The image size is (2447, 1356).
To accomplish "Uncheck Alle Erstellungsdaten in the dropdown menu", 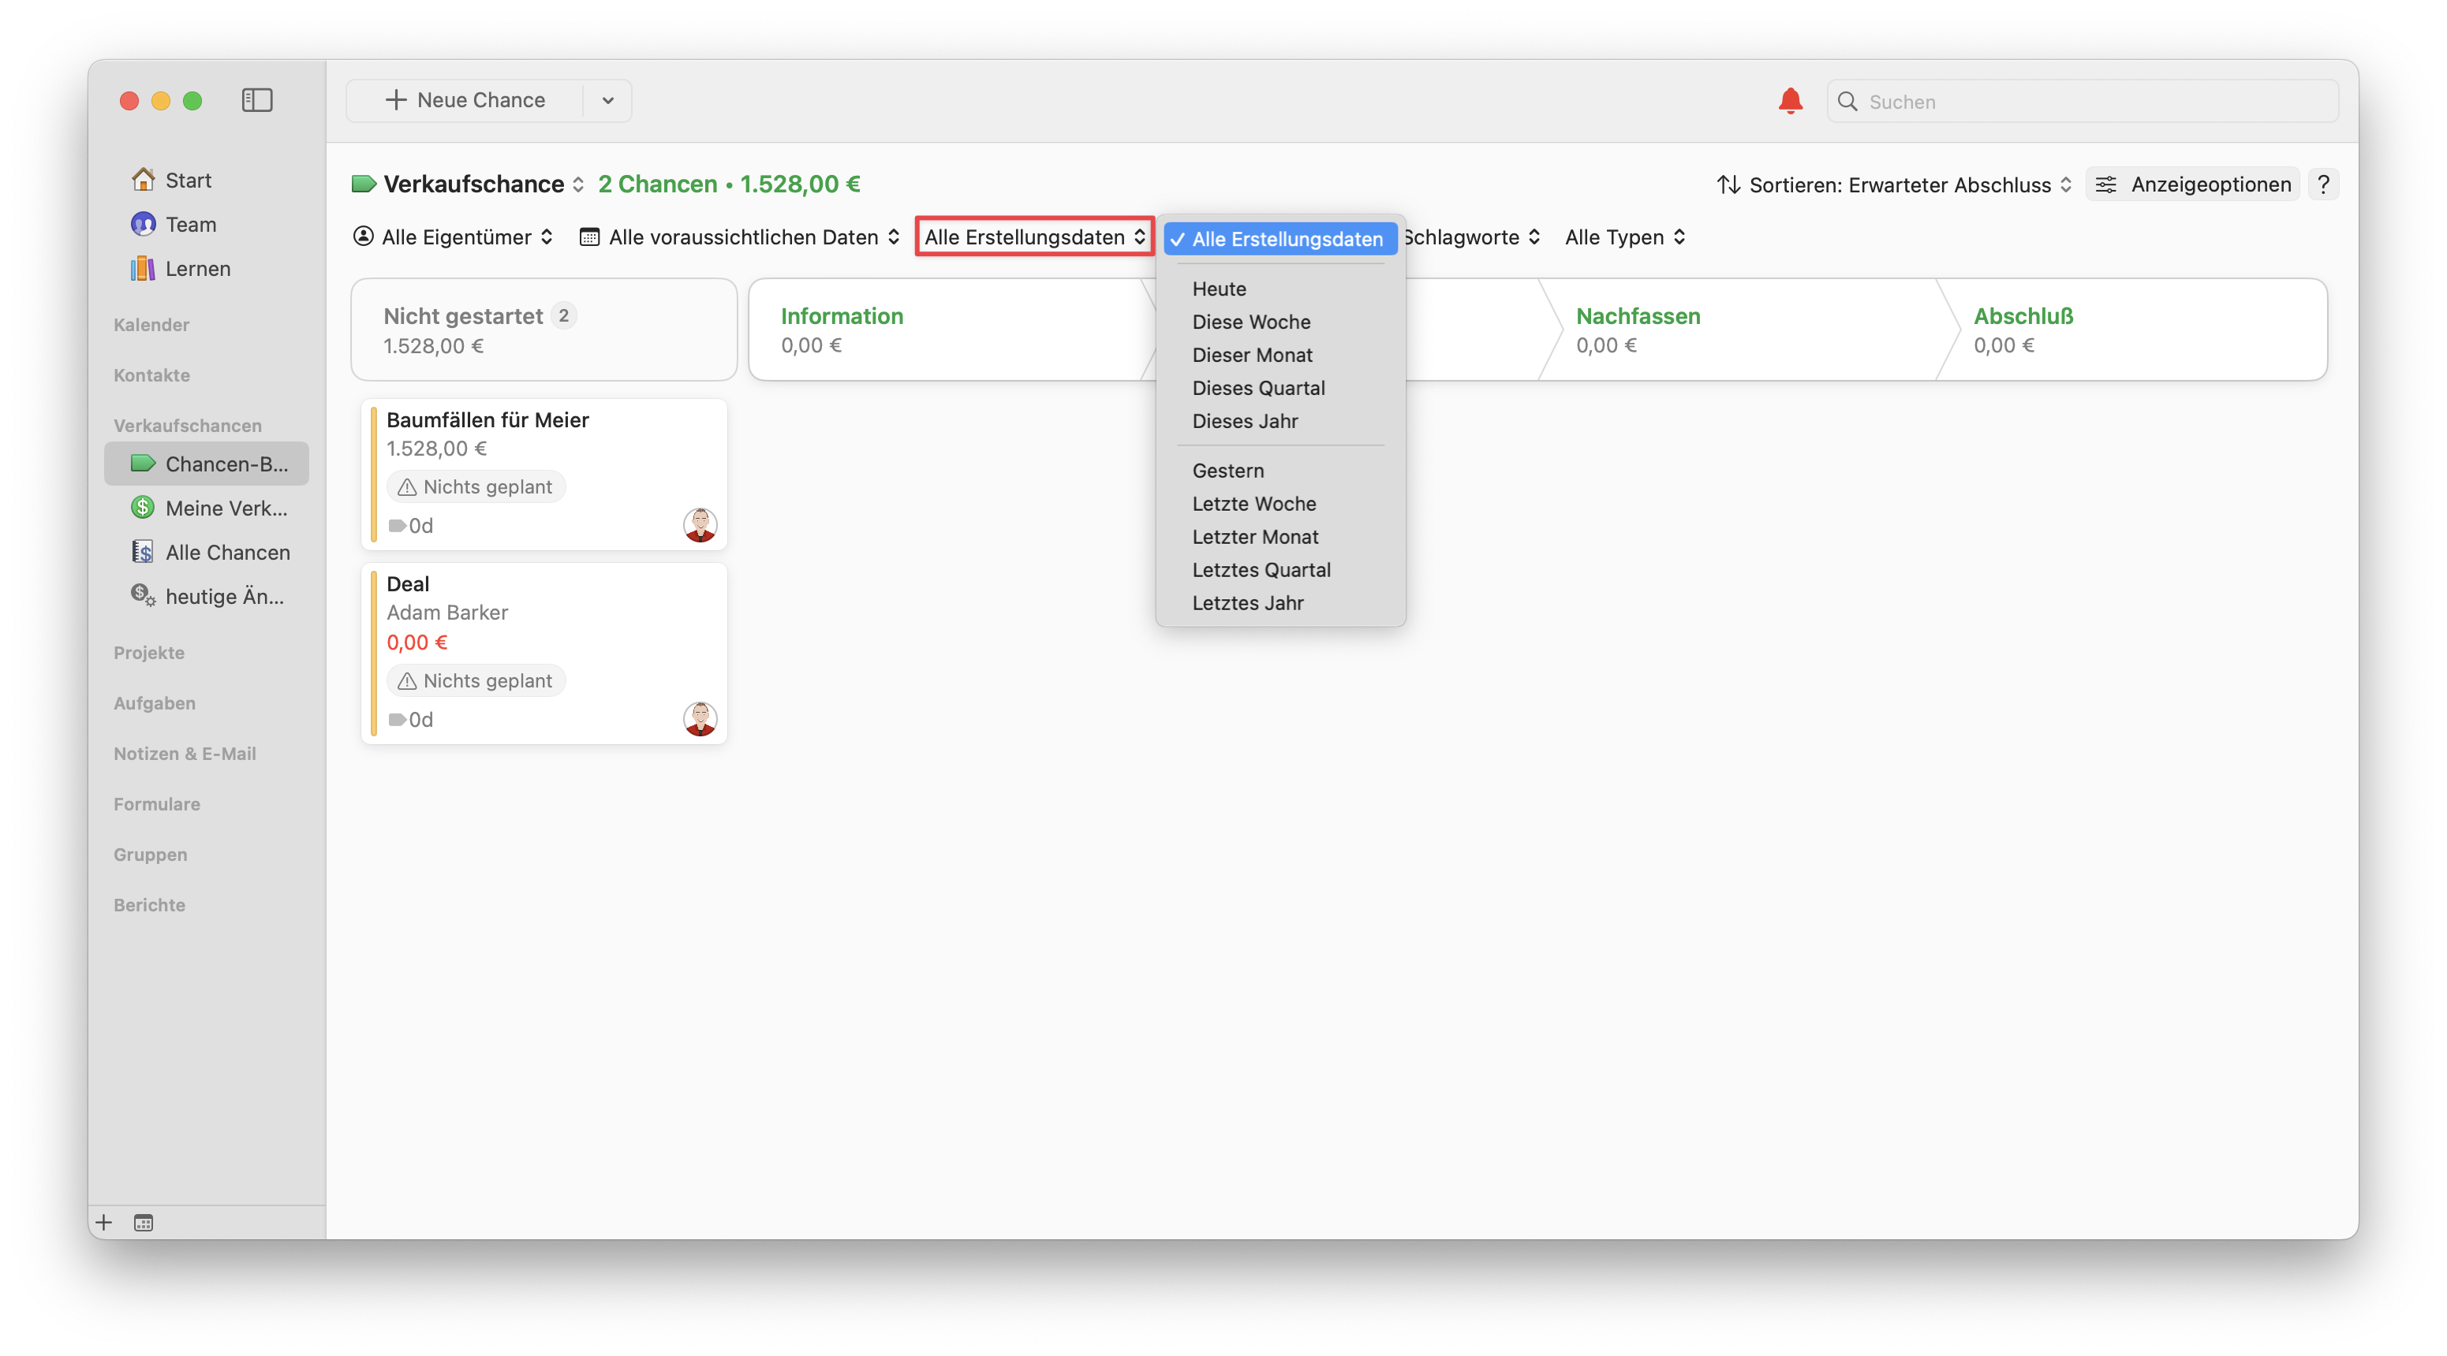I will coord(1279,238).
